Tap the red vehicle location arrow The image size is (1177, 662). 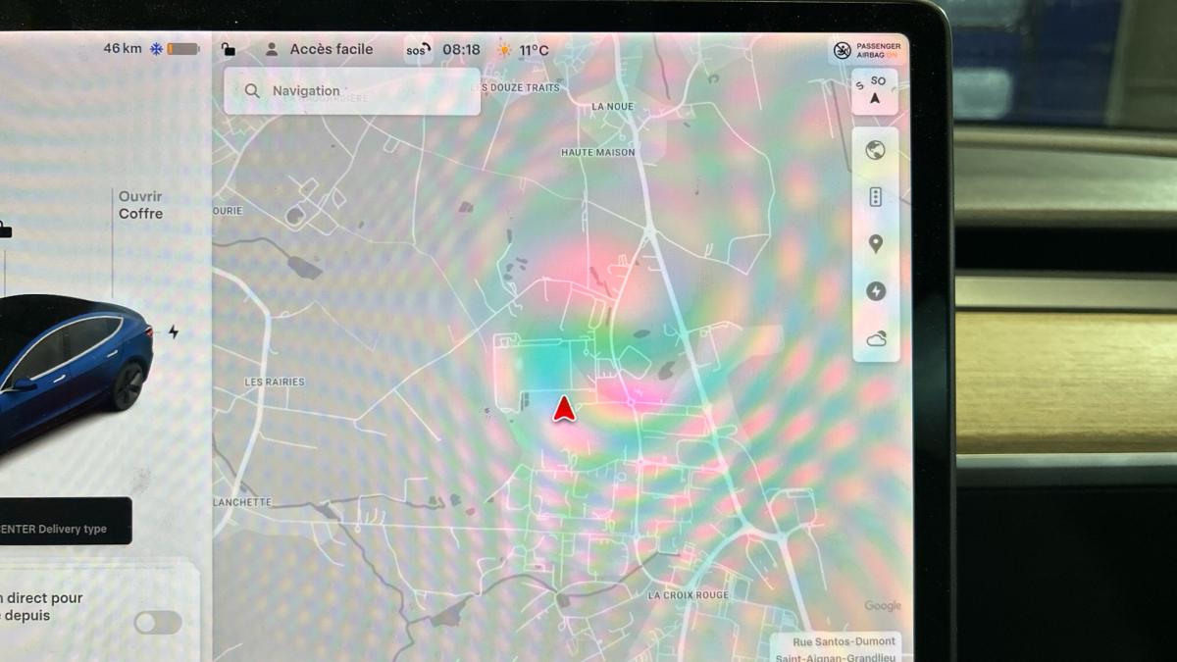coord(563,408)
